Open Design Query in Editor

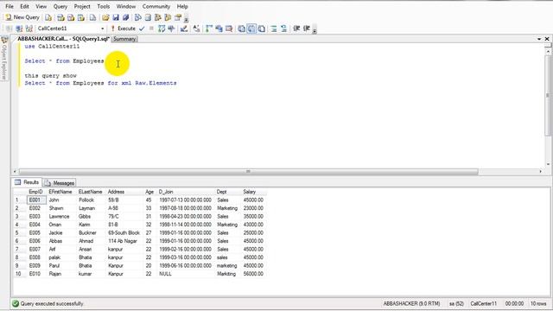(x=184, y=29)
